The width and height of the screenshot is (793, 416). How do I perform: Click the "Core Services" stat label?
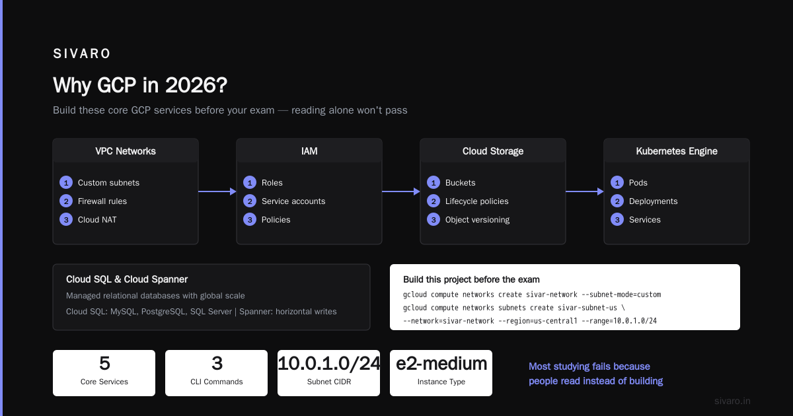click(x=104, y=382)
